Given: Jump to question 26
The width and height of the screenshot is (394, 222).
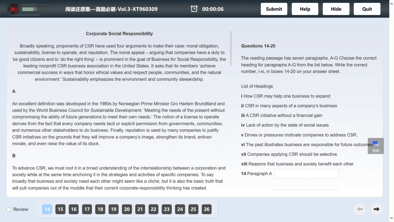Looking at the screenshot, I should click(206, 209).
